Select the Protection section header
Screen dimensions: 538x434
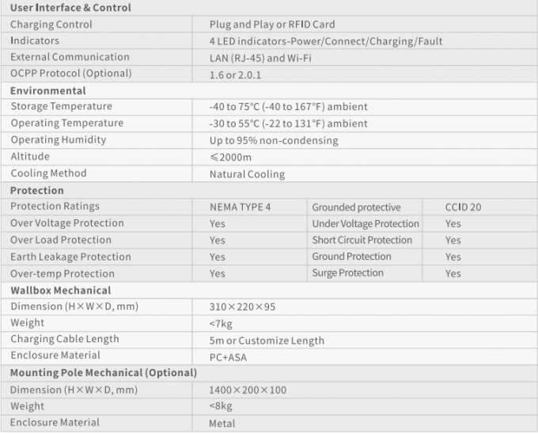click(x=37, y=190)
